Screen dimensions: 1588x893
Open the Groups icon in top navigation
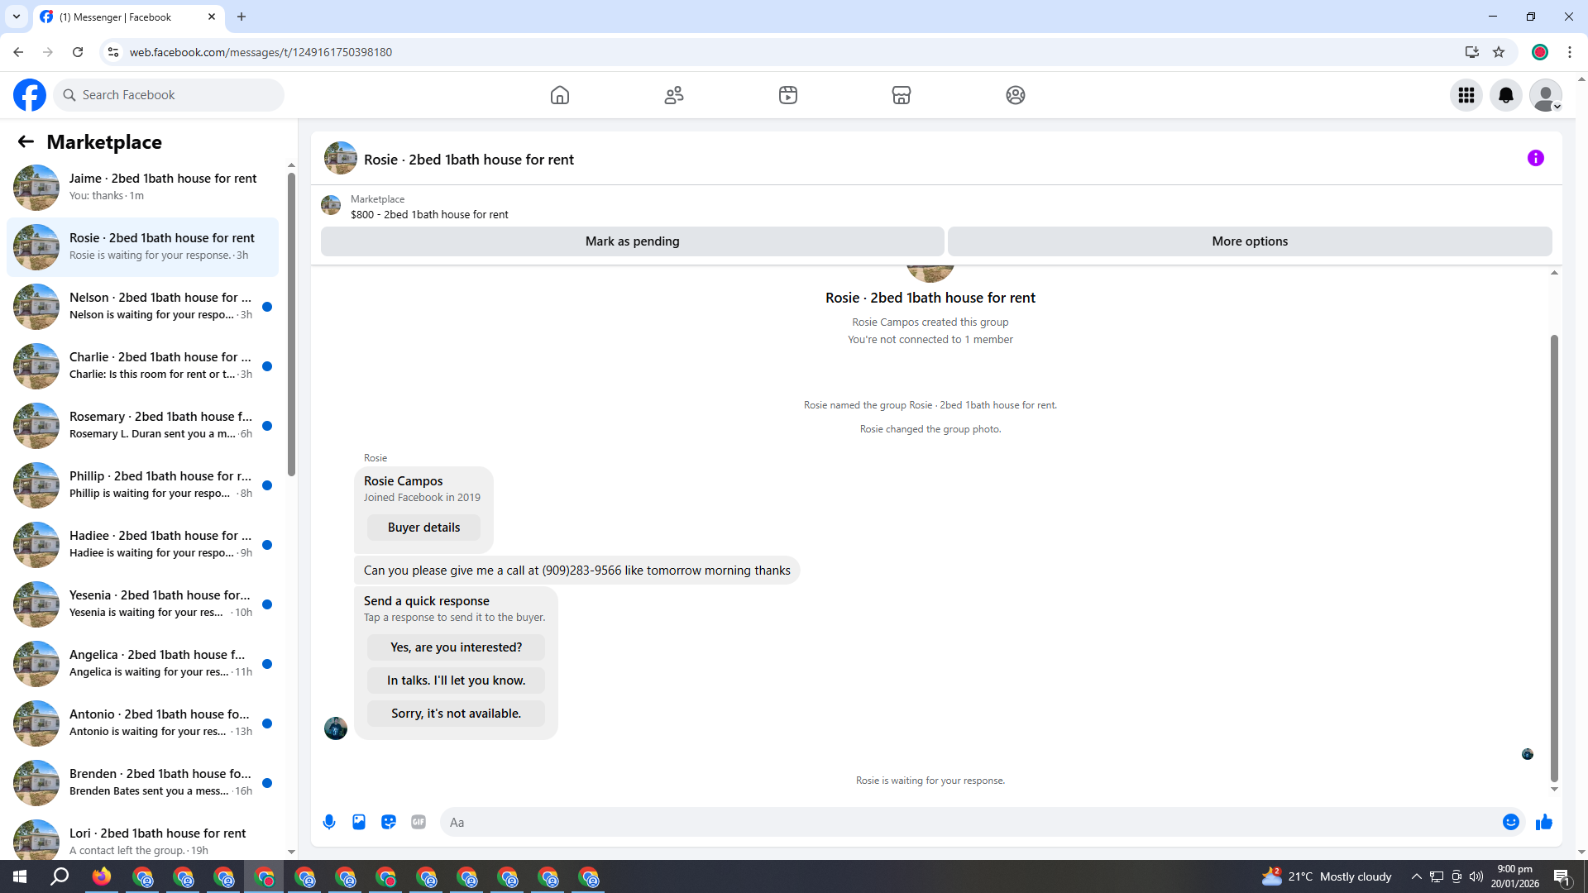coord(1016,95)
